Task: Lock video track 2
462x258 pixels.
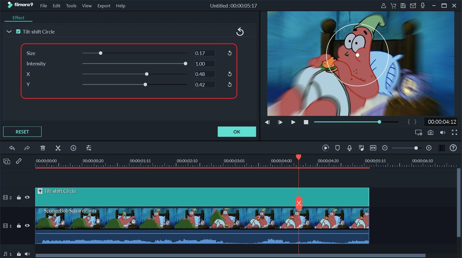Action: click(x=19, y=197)
